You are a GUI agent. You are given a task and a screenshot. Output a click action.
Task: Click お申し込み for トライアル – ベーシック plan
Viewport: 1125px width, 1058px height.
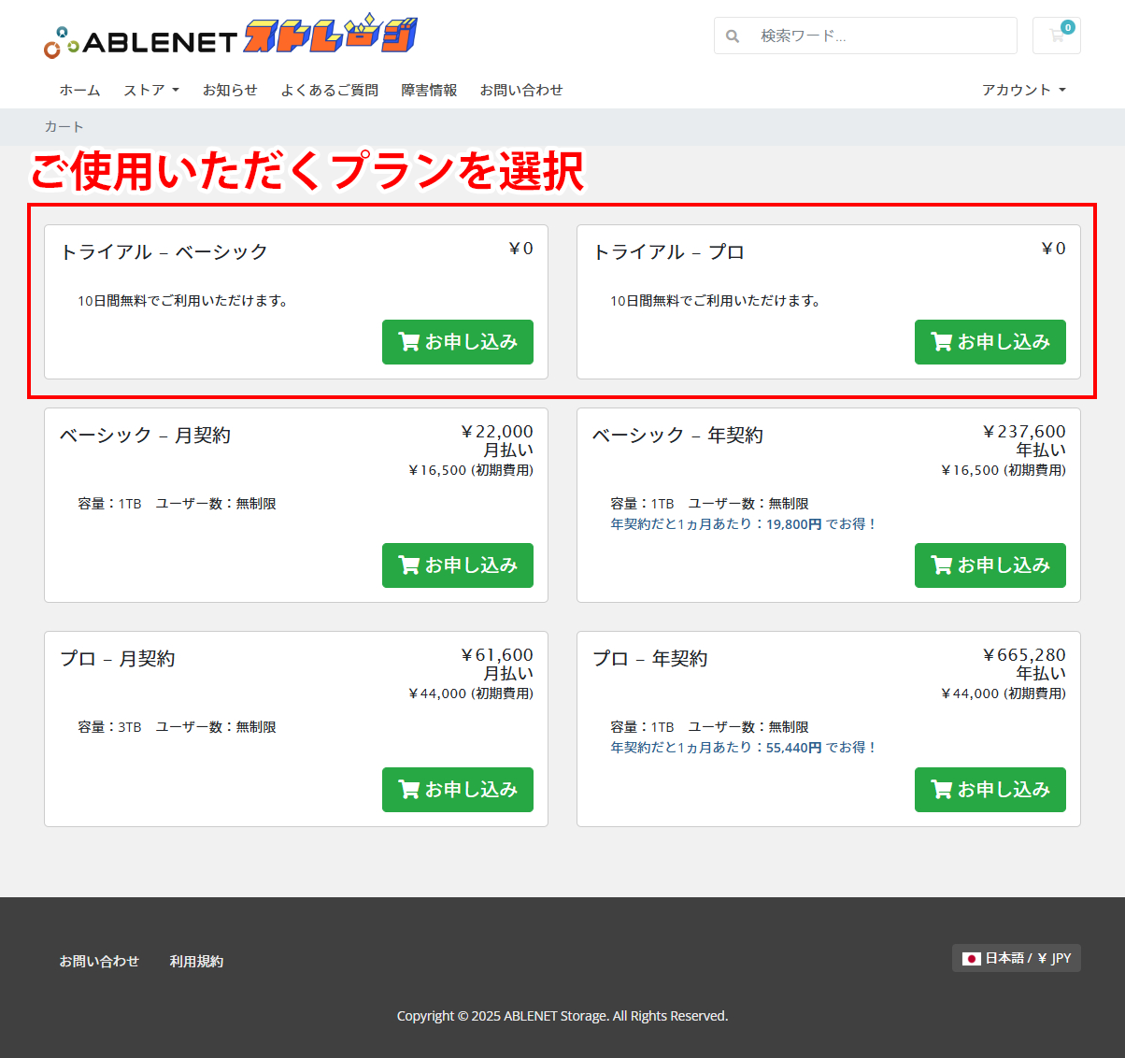tap(457, 342)
